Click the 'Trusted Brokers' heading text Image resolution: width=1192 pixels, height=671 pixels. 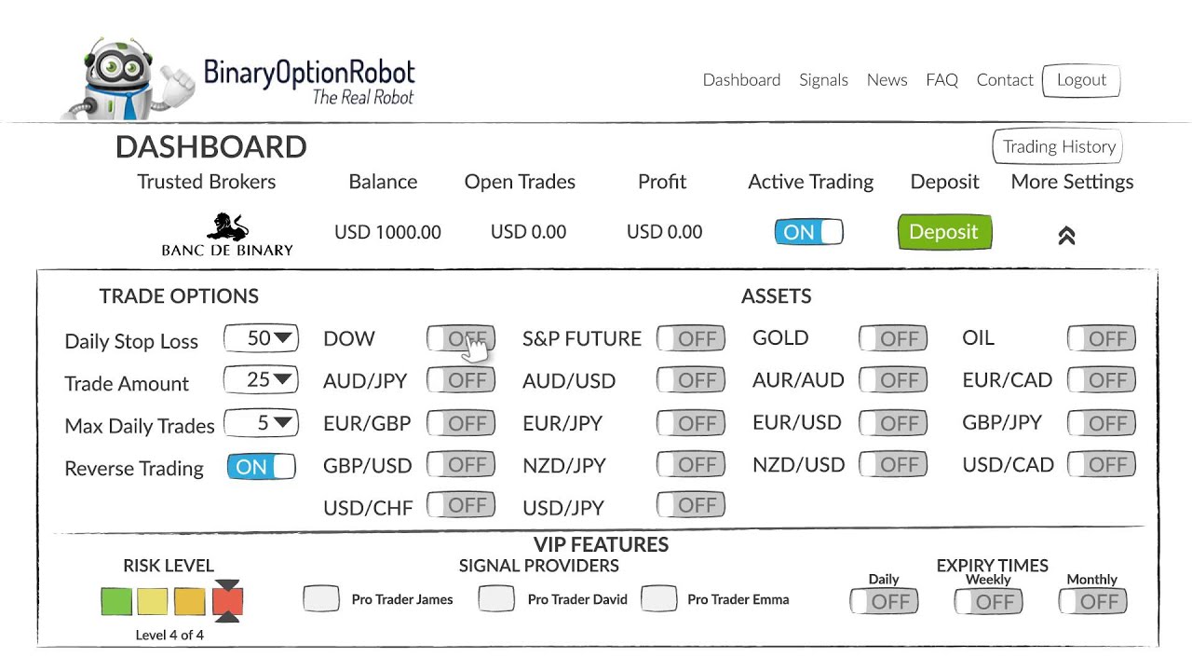207,182
